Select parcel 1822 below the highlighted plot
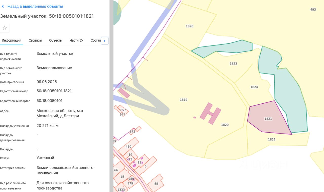 272,140
